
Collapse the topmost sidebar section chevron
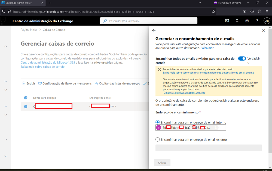coord(6,46)
